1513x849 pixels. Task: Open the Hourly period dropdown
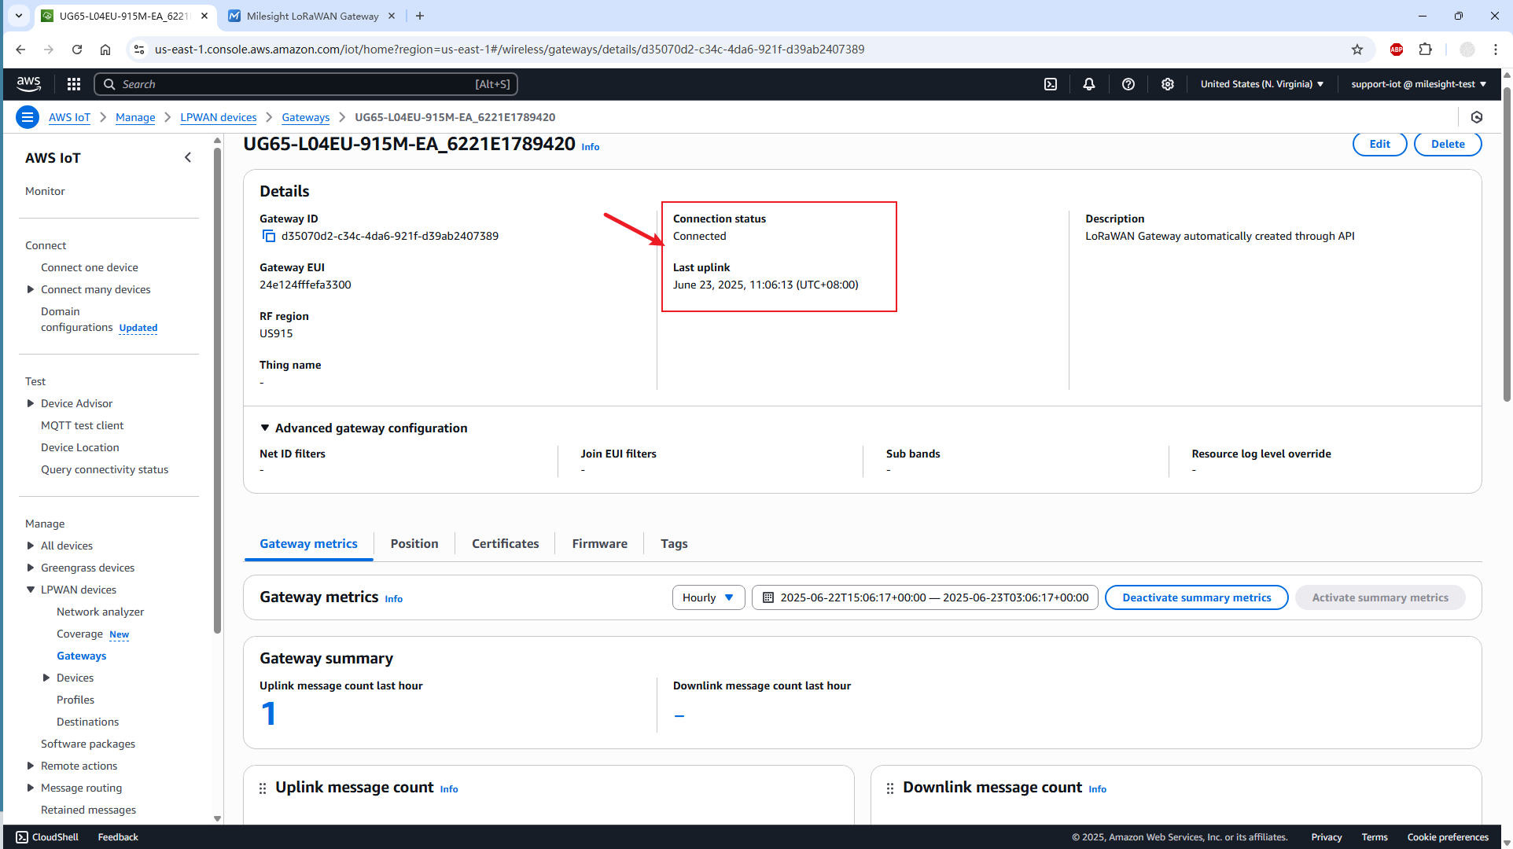(x=708, y=597)
